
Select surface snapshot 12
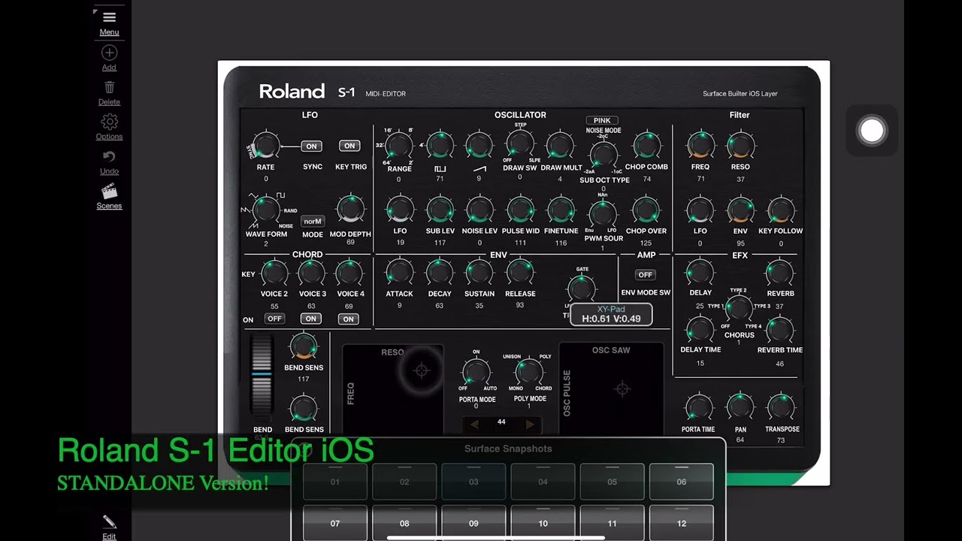(x=681, y=523)
